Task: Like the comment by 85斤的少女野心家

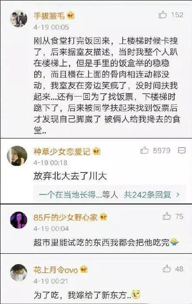Action: (166, 216)
